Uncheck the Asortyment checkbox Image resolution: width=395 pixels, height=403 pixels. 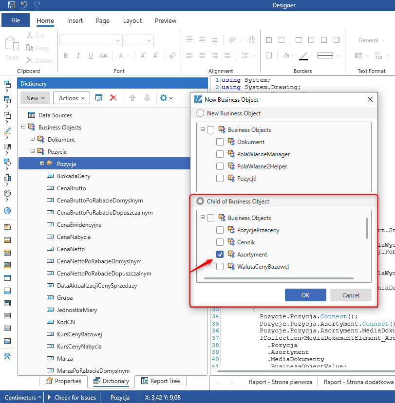(220, 254)
